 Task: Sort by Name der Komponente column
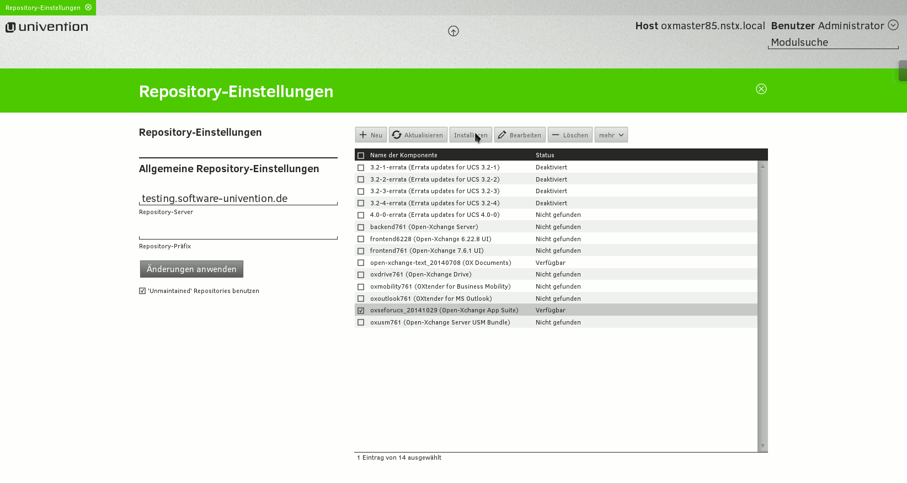tap(403, 156)
